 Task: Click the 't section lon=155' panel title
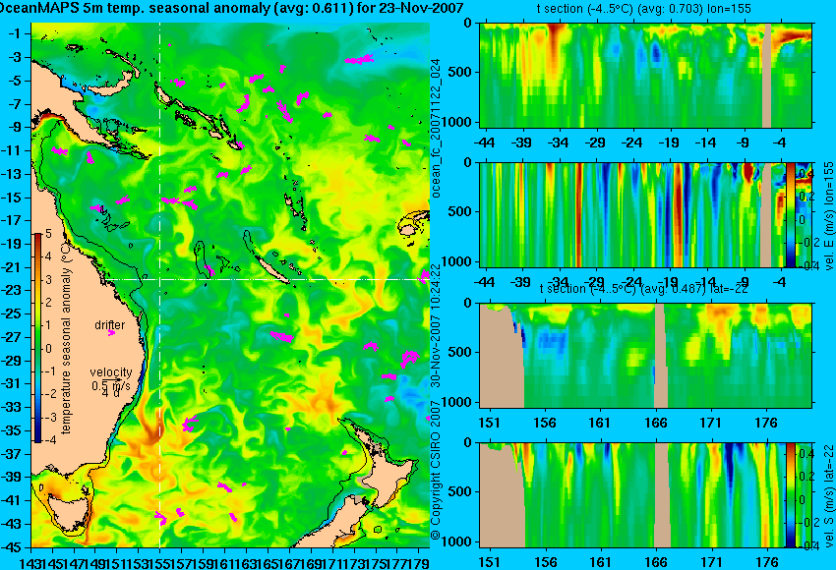point(643,9)
